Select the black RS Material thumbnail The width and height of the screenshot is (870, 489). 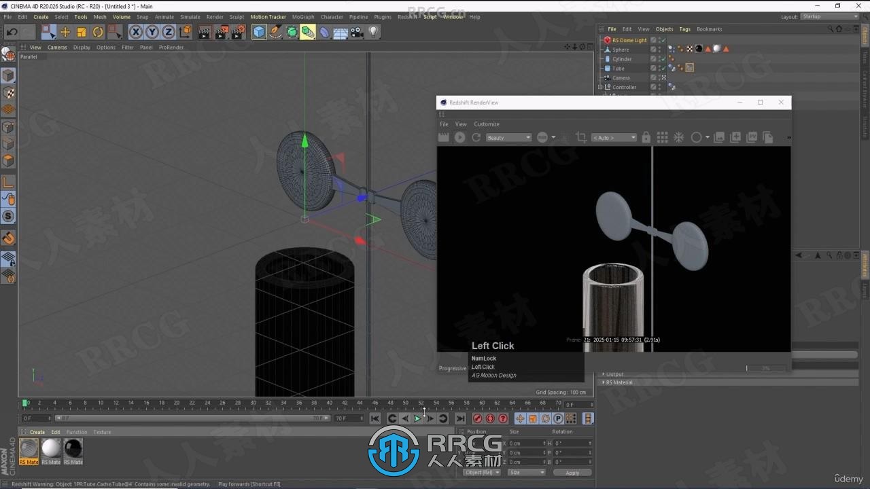73,448
